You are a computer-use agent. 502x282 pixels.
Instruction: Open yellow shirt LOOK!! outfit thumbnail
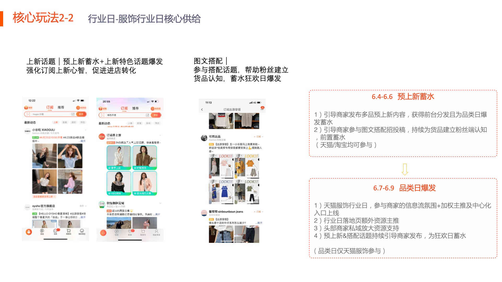click(x=247, y=166)
